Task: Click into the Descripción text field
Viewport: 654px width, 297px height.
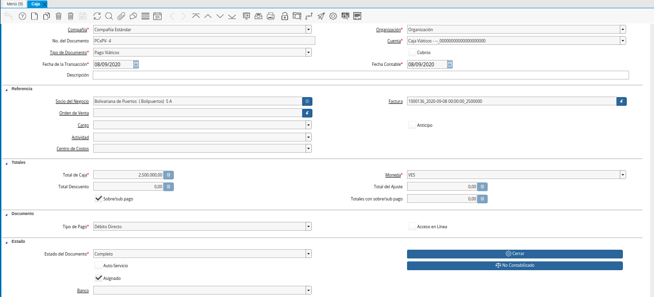Action: (x=360, y=75)
